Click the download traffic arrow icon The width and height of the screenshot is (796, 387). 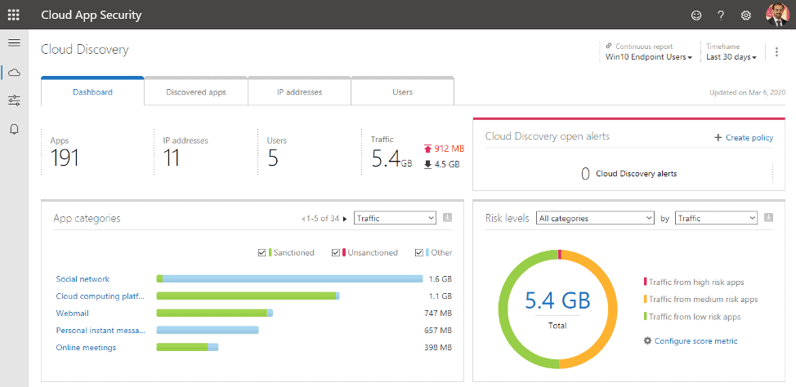pos(427,164)
